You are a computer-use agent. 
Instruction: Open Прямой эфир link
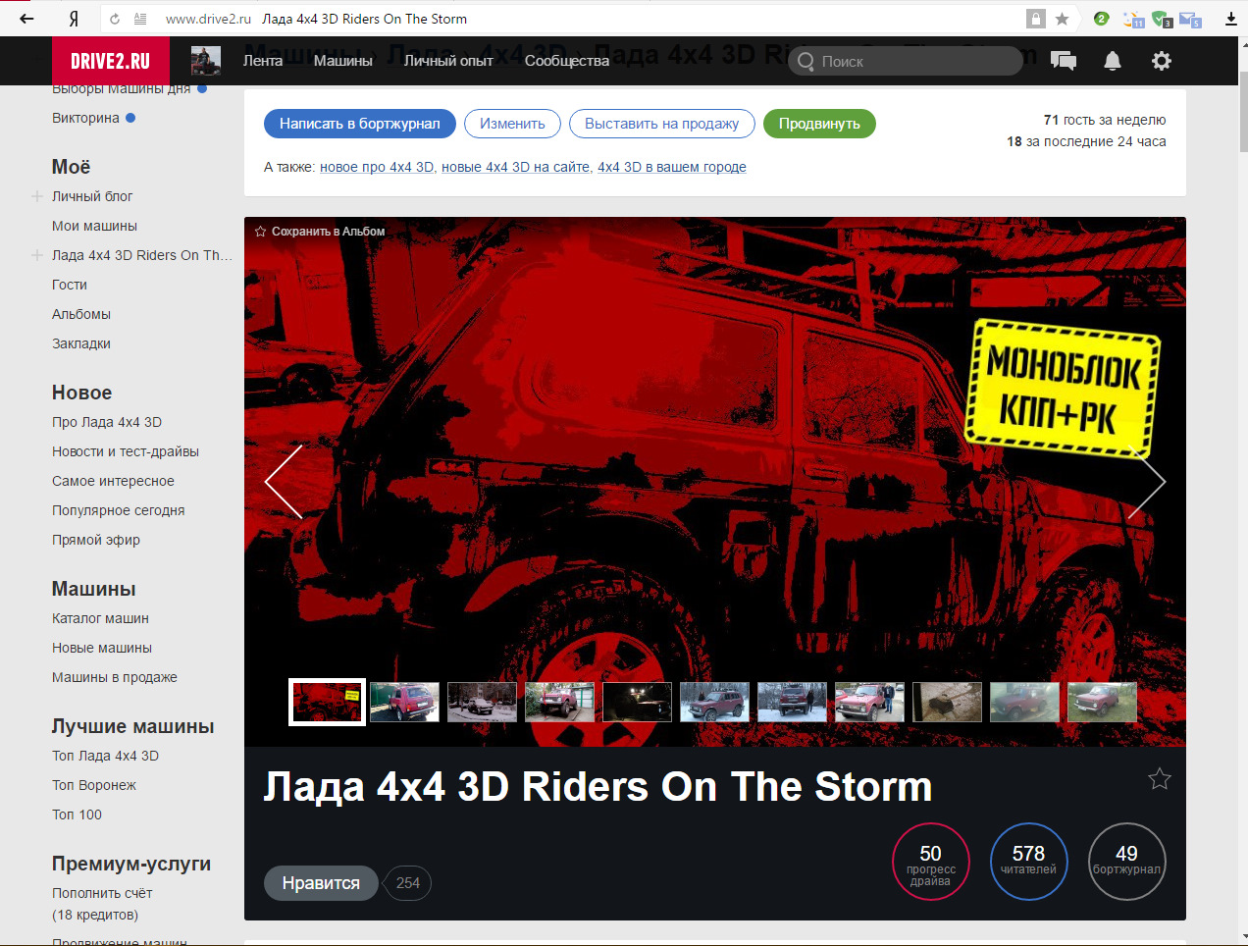[x=96, y=540]
